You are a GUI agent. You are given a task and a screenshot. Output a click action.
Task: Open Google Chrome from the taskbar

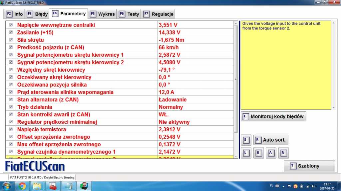coord(22,186)
